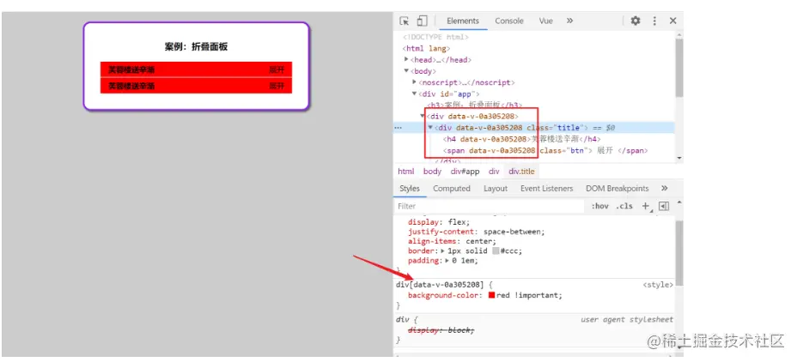
Task: Click the div[data-v-0a305208] selector
Action: [440, 285]
